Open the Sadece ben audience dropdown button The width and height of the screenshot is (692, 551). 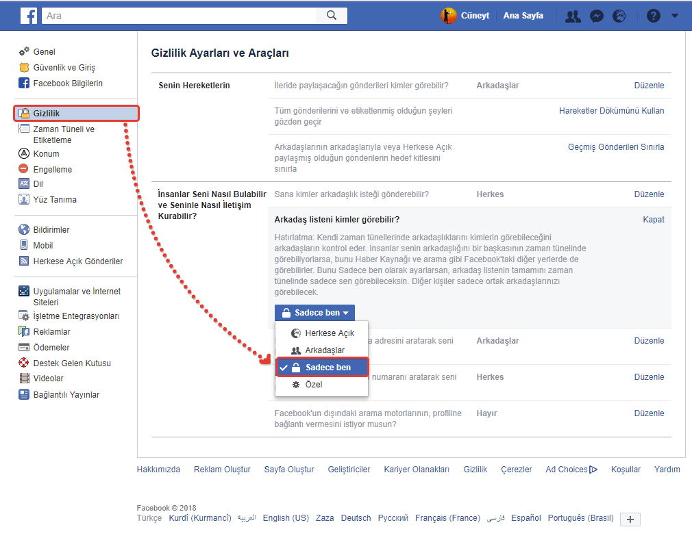(315, 313)
